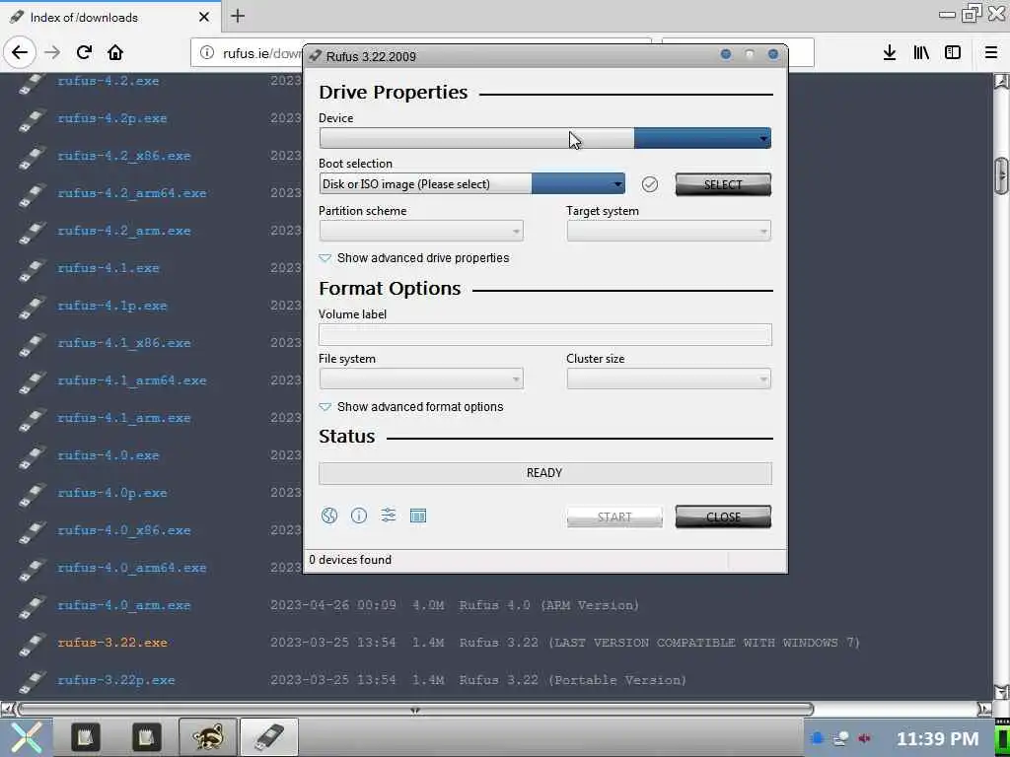Viewport: 1010px width, 757px height.
Task: Open a new browser tab with plus
Action: click(238, 16)
